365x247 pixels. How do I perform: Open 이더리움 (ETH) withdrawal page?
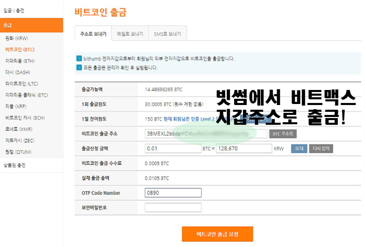click(20, 61)
